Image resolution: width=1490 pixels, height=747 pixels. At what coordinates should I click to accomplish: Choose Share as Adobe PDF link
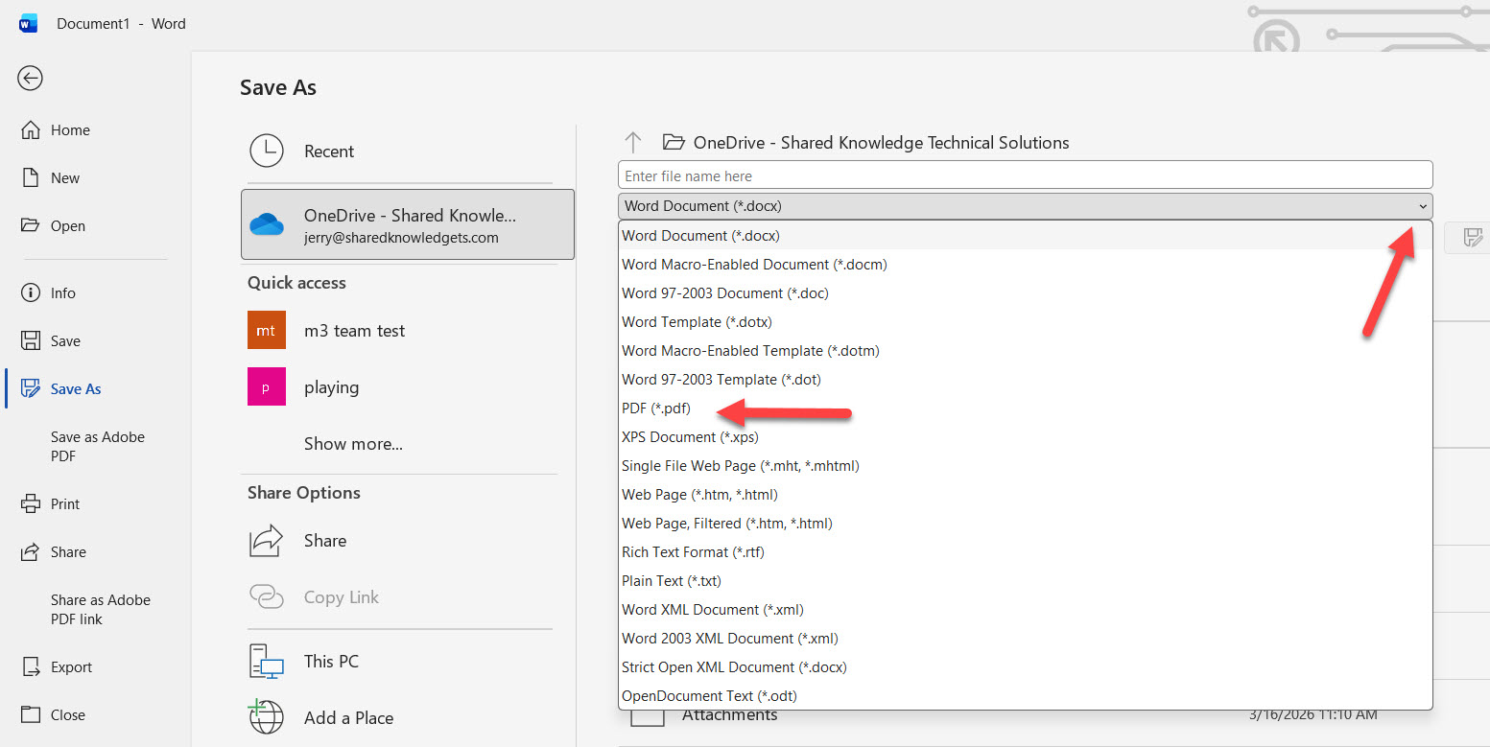tap(100, 610)
